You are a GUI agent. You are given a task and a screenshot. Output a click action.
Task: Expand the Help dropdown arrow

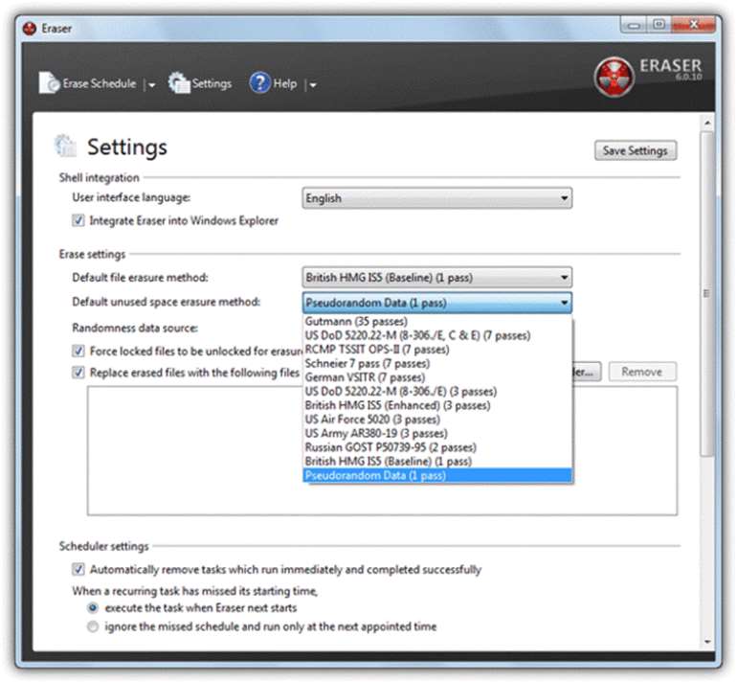tap(313, 85)
